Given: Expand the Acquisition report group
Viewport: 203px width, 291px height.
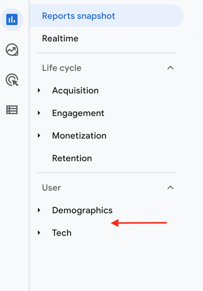Looking at the screenshot, I should [x=39, y=90].
